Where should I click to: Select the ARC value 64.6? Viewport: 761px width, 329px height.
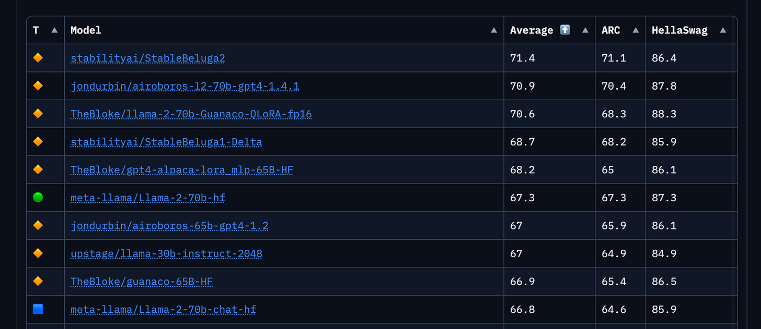coord(614,310)
